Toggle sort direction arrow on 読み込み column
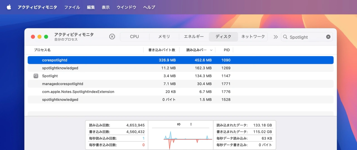Viewport: 357px width, 150px height. pos(211,50)
